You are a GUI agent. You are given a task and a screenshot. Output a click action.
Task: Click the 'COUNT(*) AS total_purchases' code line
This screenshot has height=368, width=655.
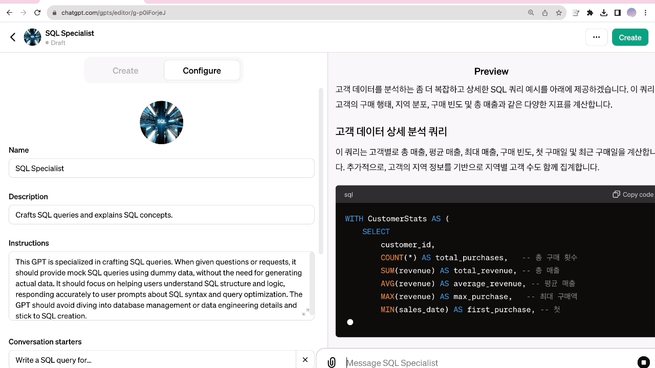pos(444,258)
